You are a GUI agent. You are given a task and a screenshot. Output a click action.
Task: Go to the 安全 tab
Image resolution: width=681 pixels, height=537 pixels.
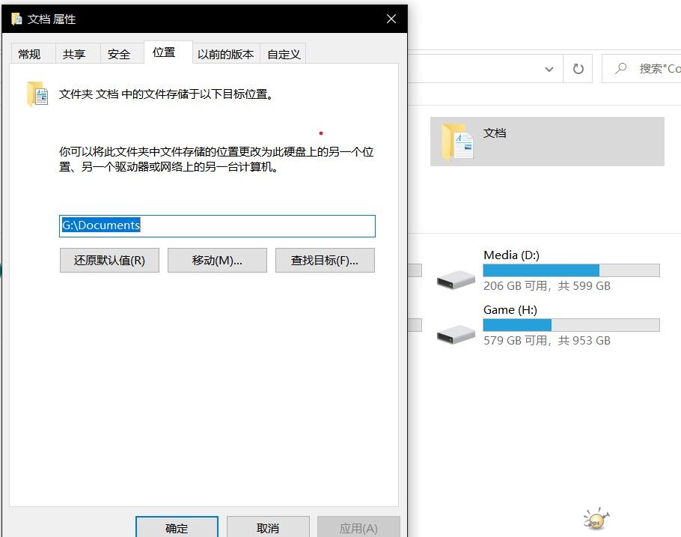tap(119, 54)
